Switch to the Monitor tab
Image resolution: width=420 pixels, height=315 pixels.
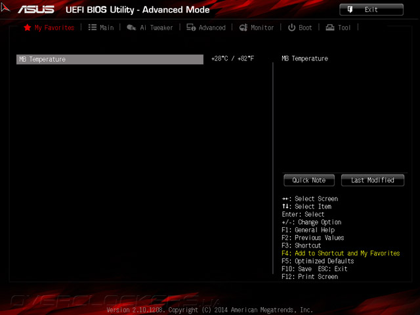click(257, 28)
